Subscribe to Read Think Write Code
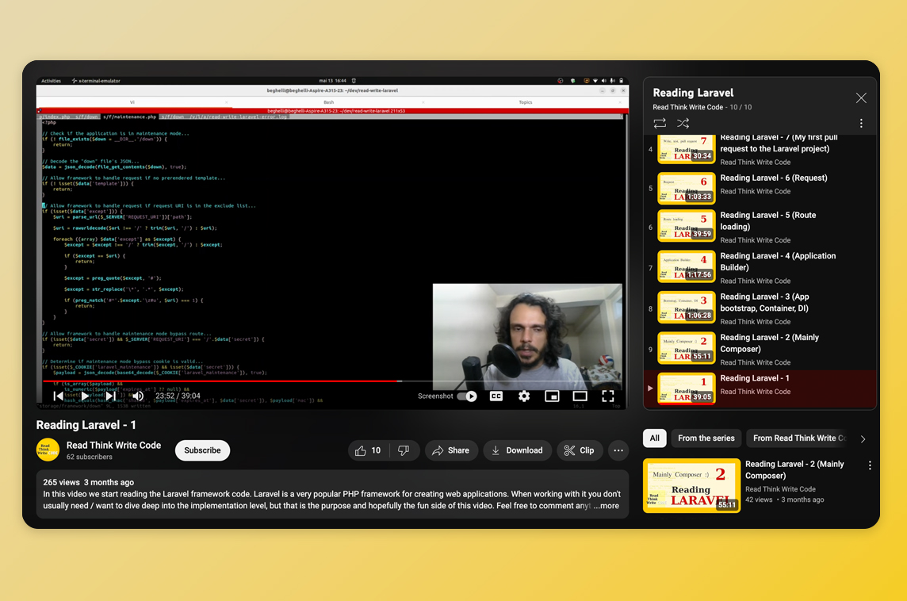This screenshot has width=907, height=601. 202,450
